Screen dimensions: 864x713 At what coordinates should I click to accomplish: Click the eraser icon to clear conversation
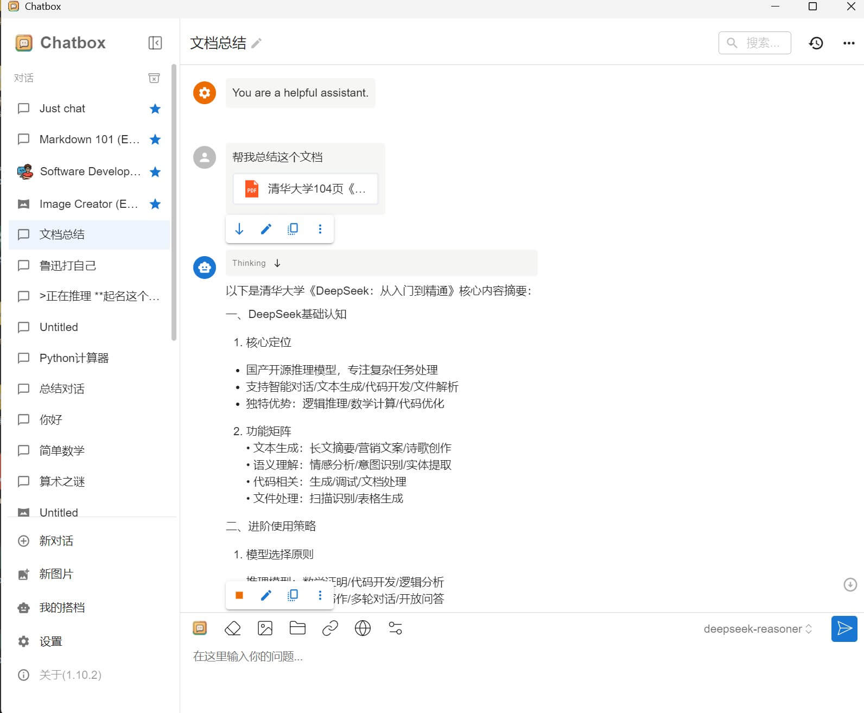click(x=232, y=628)
